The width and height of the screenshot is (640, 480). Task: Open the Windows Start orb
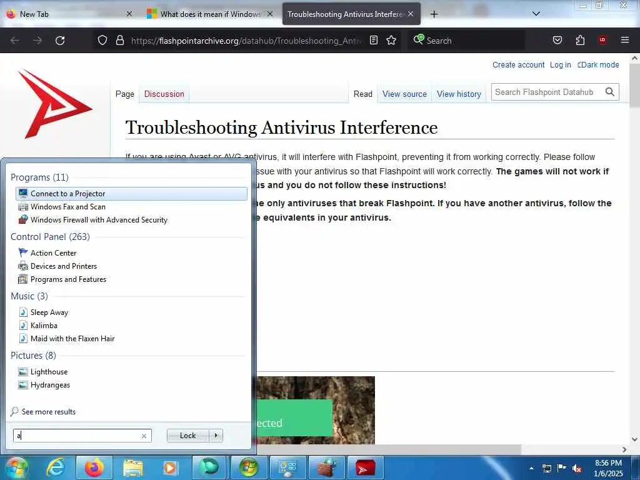[x=16, y=467]
